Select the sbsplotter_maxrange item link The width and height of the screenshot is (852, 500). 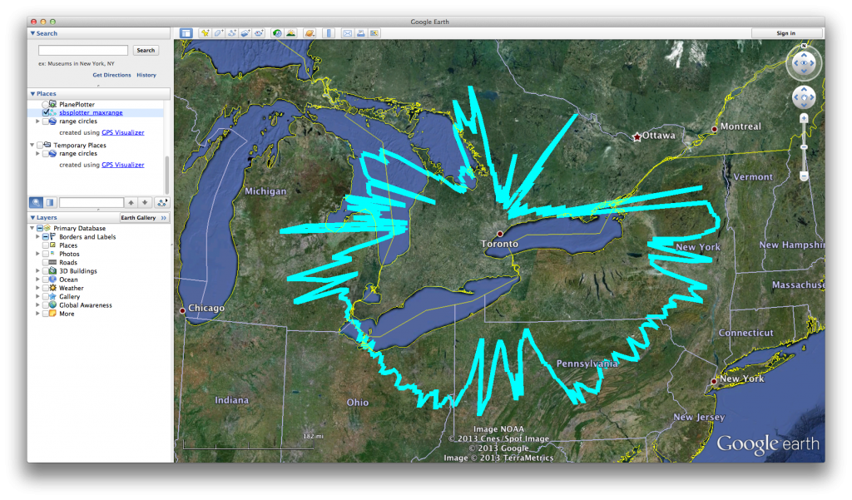91,112
